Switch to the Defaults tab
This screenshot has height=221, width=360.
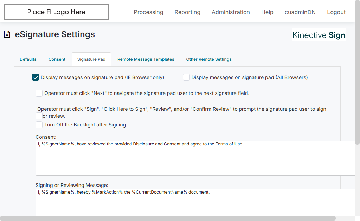[28, 59]
